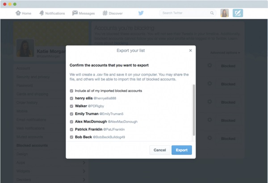Click the Discover hashtag icon
This screenshot has width=268, height=183.
coord(105,13)
